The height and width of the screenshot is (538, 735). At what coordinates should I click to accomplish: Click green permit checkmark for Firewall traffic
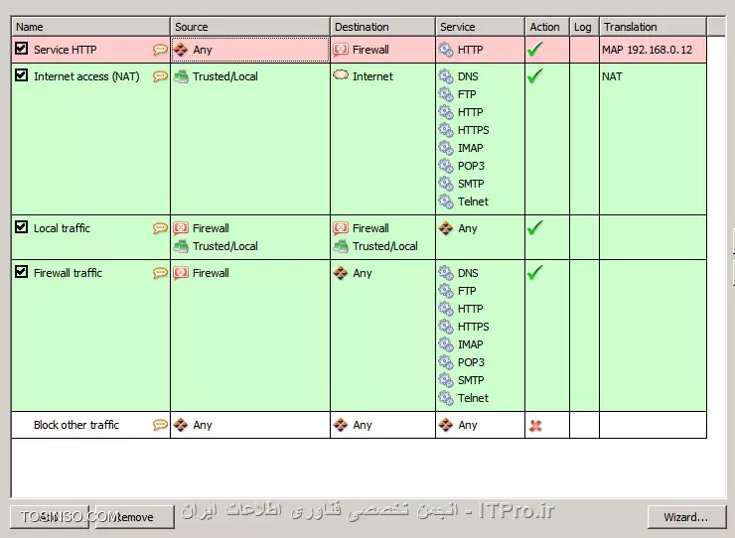pyautogui.click(x=534, y=272)
